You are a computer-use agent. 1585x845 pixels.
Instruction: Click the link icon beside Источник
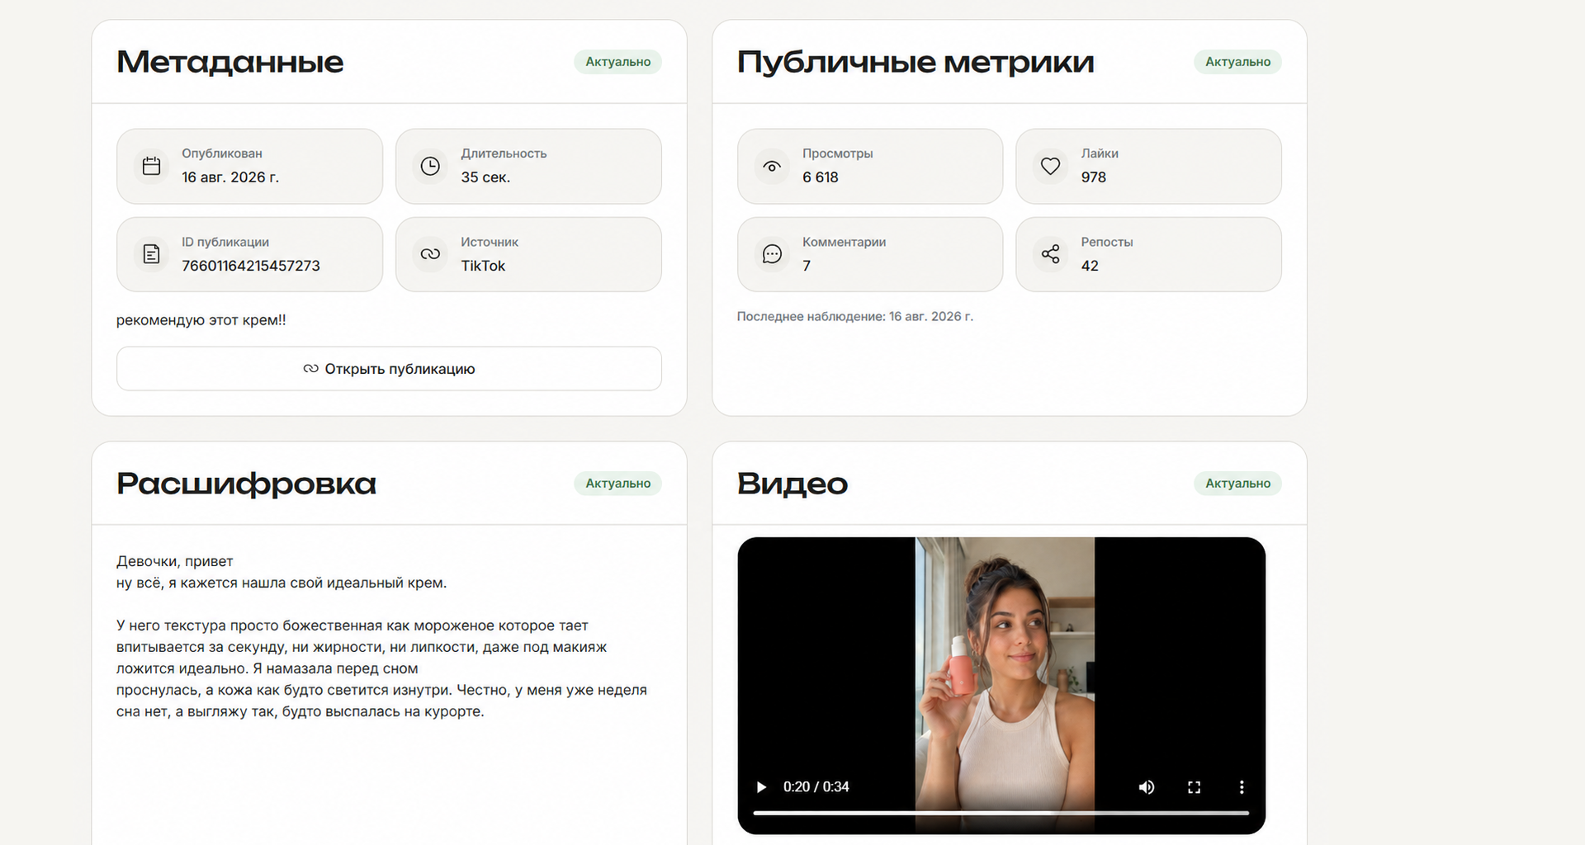pos(430,254)
